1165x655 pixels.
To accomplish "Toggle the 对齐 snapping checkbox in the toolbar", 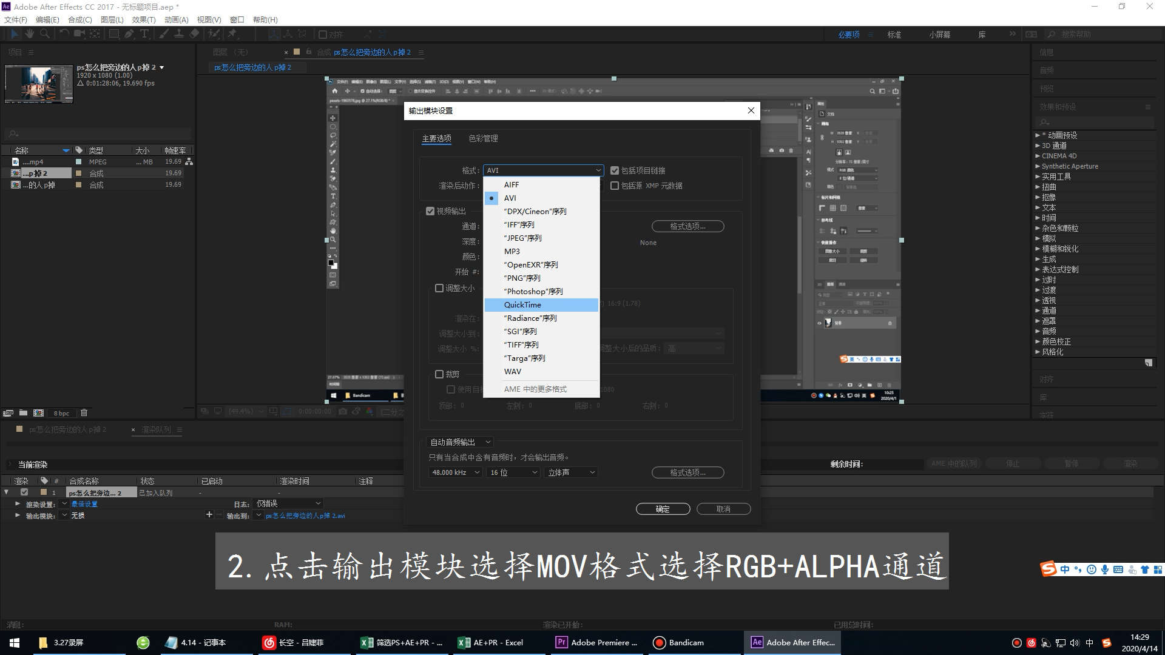I will pos(323,35).
